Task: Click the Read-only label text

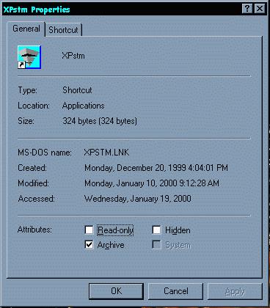Action: click(x=115, y=230)
